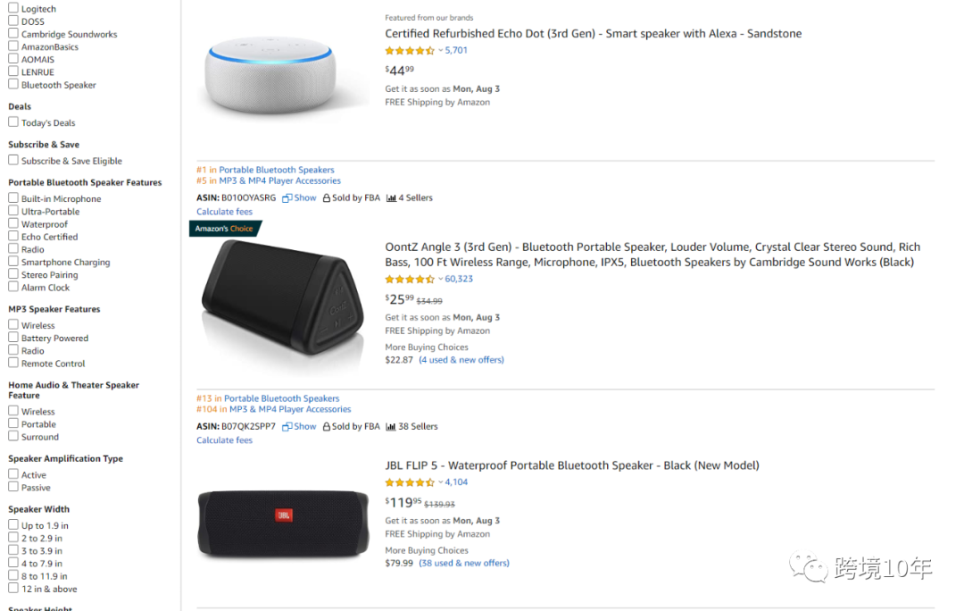Click the bar chart icon beside 38 Sellers
The height and width of the screenshot is (611, 964).
(x=391, y=427)
